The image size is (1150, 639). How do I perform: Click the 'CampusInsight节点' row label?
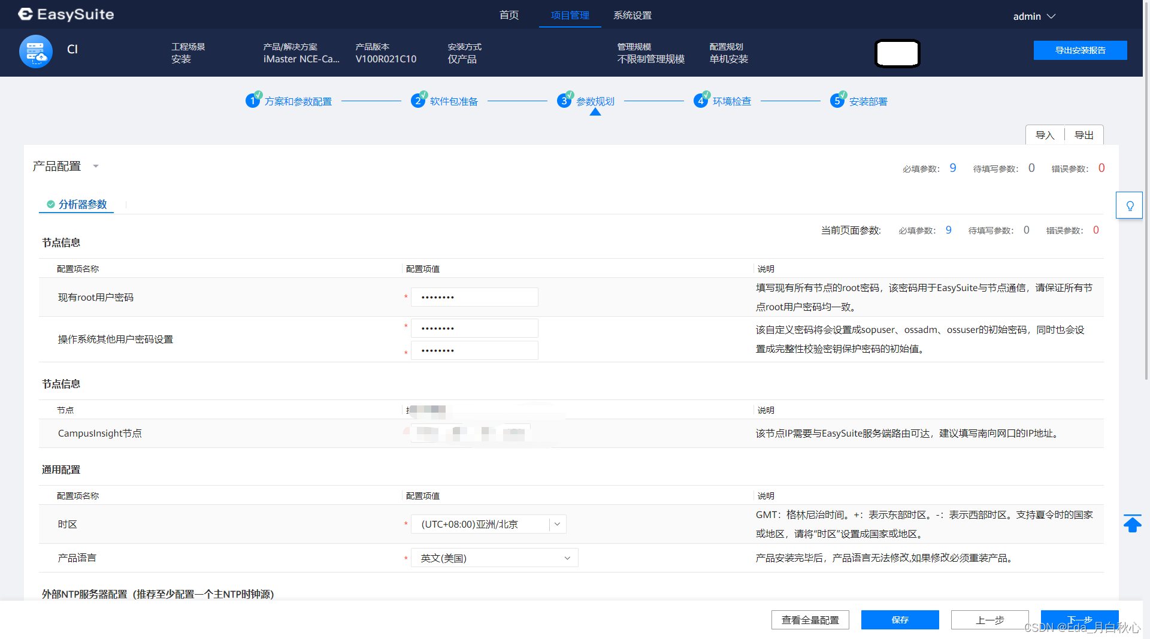pos(100,433)
